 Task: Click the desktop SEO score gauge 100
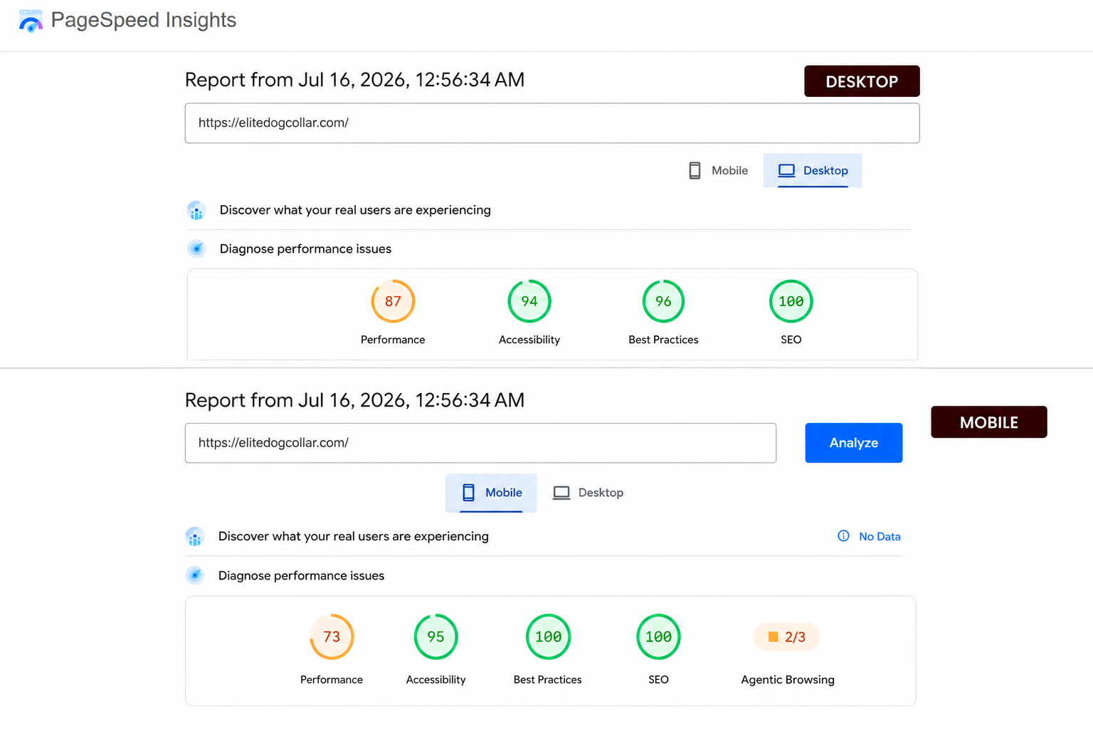(x=791, y=301)
